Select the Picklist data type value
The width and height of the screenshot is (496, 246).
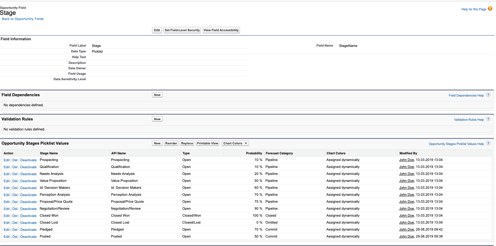97,51
